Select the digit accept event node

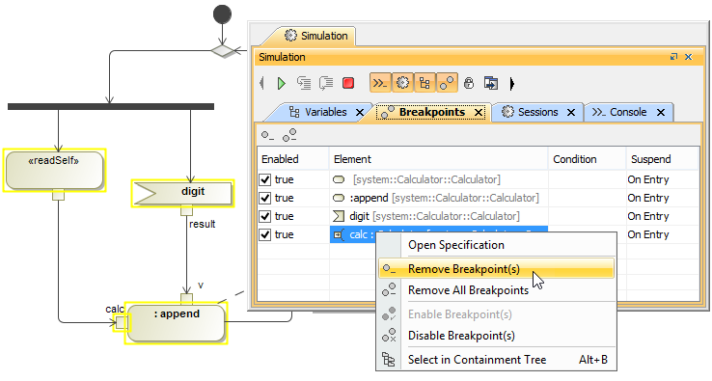183,194
